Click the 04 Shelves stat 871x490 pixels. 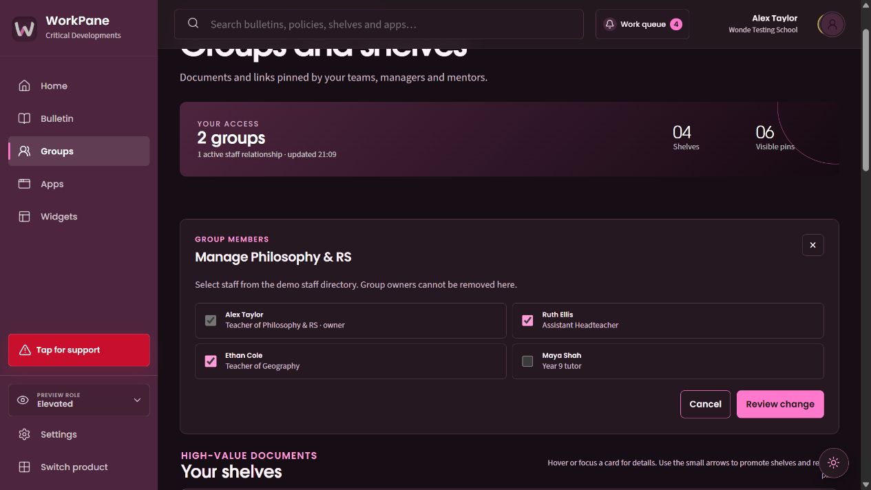tap(686, 136)
